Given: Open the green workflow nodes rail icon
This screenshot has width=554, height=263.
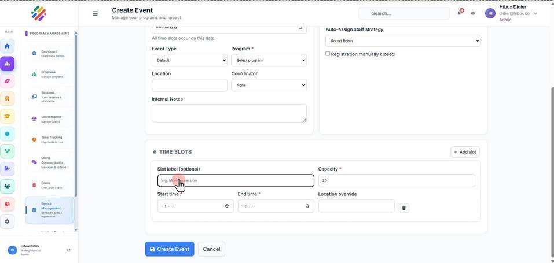Looking at the screenshot, I should pos(7,151).
